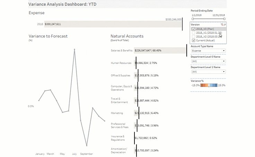Click the July peak on variance line
Viewport: 255px width, 157px height.
pos(74,49)
